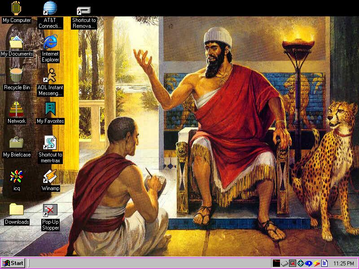This screenshot has height=269, width=359.
Task: Click the memory chip tray icon
Action: click(285, 264)
